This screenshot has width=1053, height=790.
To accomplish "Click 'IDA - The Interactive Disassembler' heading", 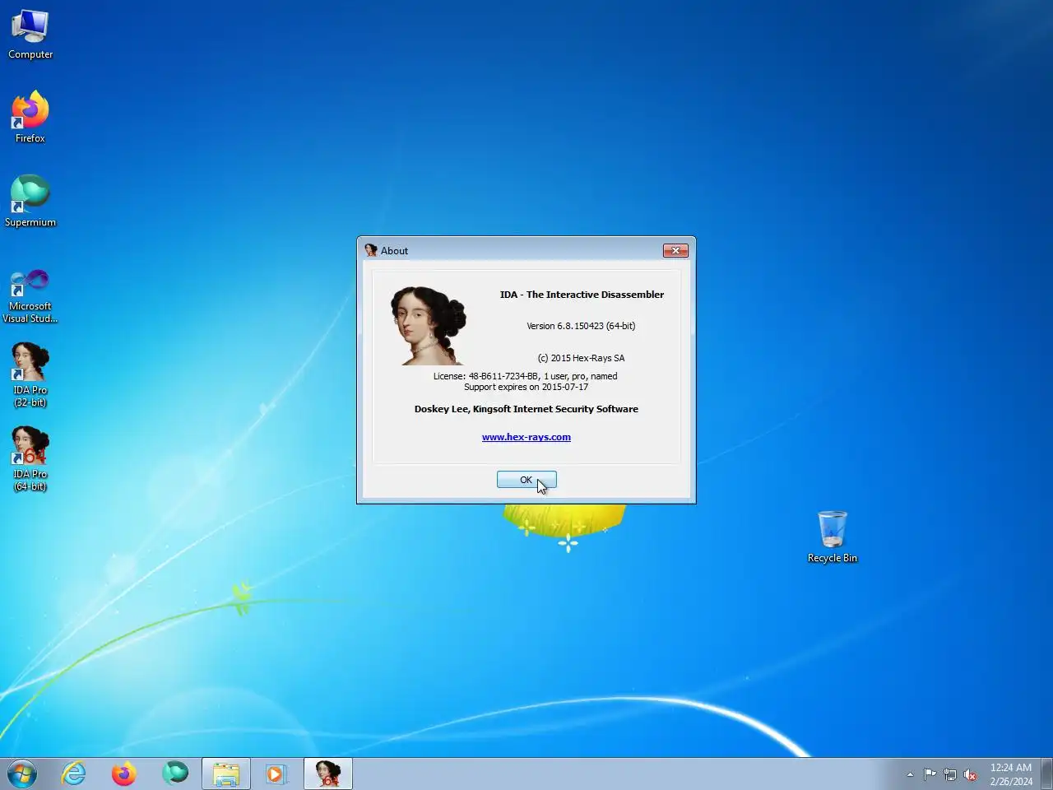I will [x=582, y=295].
